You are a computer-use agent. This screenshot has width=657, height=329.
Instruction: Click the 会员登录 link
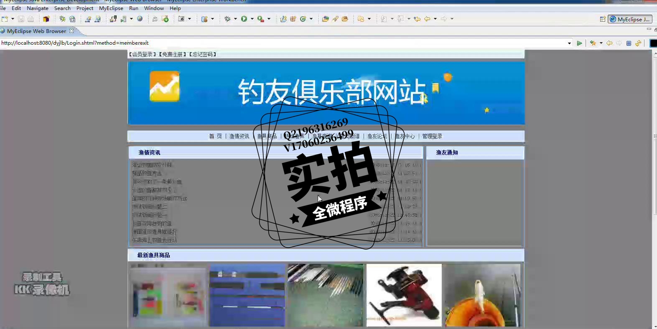(142, 54)
